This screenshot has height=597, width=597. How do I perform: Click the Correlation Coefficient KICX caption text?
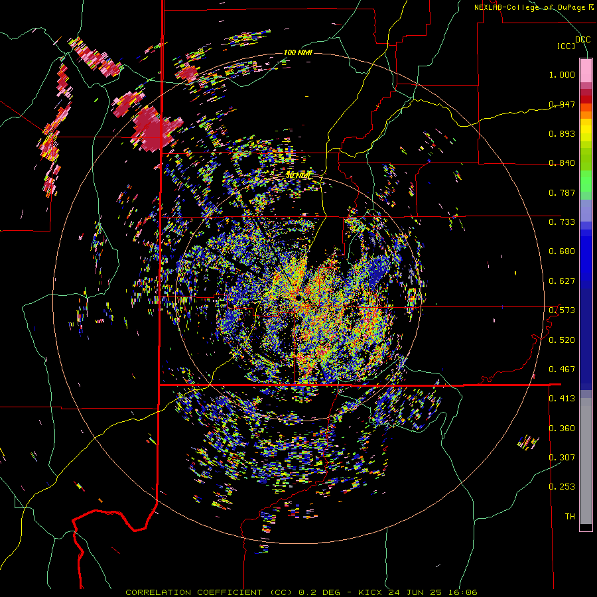(x=301, y=592)
